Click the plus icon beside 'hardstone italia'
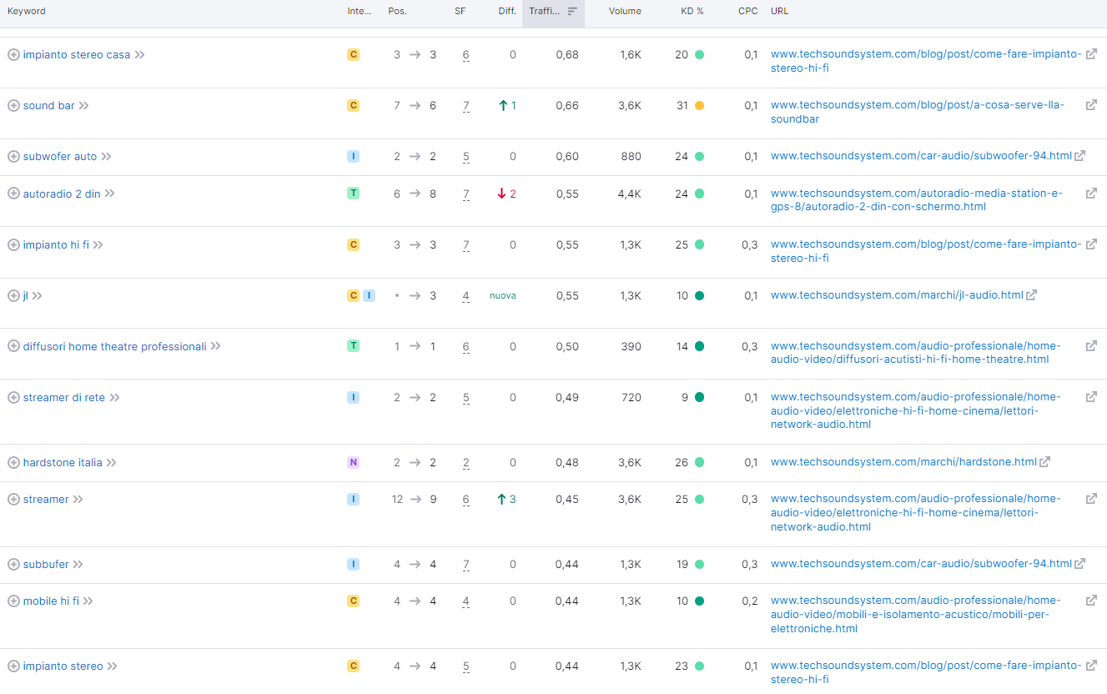 (13, 462)
